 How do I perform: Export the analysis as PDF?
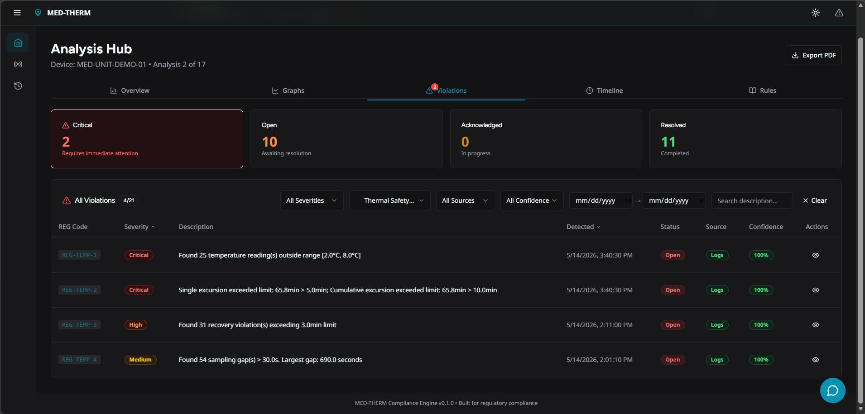point(813,55)
